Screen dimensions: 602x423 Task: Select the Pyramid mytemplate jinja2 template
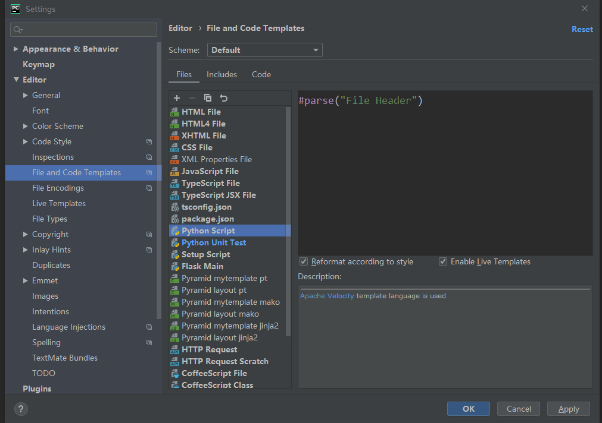coord(230,326)
